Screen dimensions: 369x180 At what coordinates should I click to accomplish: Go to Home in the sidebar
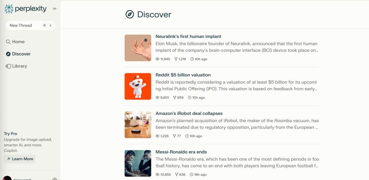[x=18, y=42]
